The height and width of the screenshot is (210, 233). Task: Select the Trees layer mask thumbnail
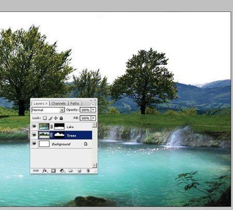tap(60, 135)
